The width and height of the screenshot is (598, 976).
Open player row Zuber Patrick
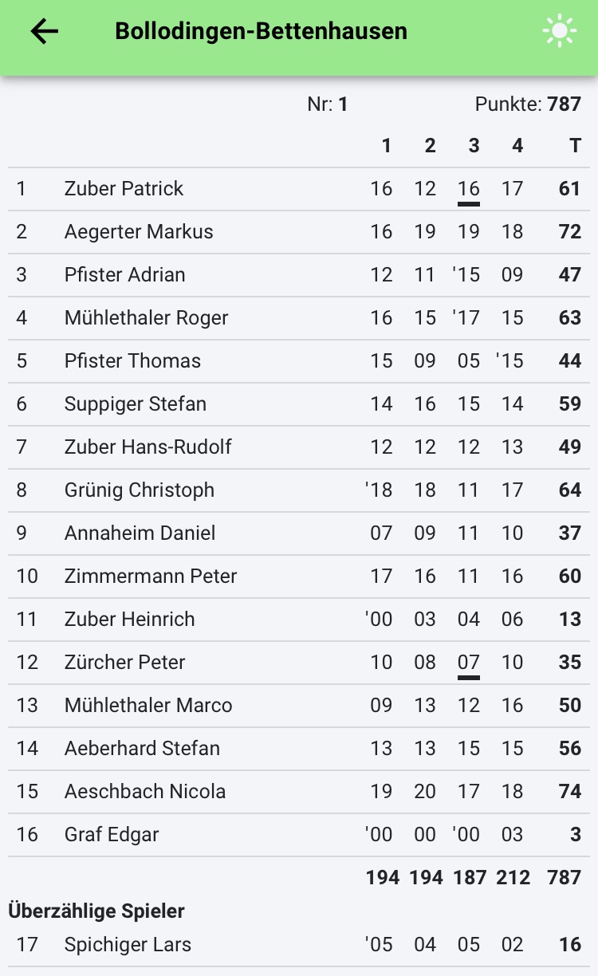124,189
